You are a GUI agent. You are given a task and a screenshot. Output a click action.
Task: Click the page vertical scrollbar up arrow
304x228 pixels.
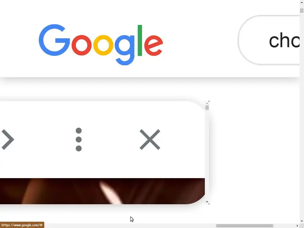coord(302,2)
